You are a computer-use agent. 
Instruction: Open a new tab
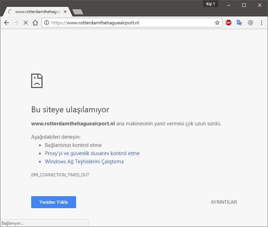78,12
